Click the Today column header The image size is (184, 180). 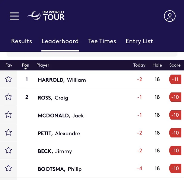coord(139,65)
